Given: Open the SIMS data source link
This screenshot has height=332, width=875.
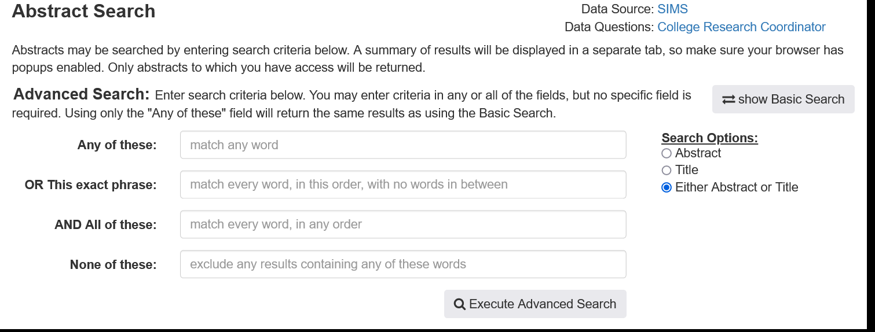Looking at the screenshot, I should (x=672, y=9).
